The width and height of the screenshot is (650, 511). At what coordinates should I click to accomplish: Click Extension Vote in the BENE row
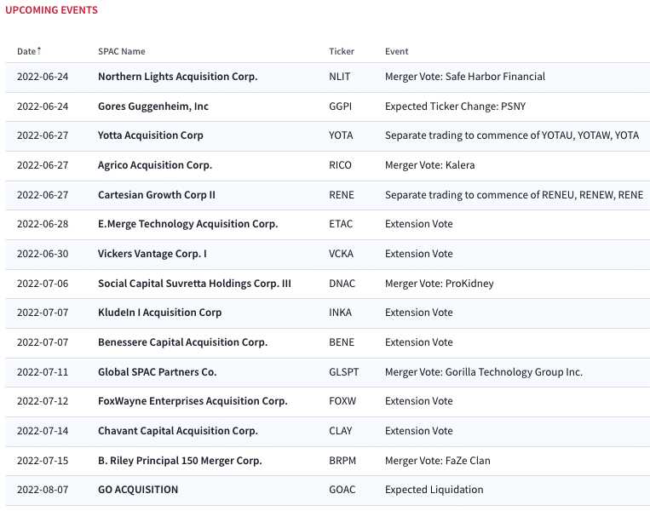(418, 342)
